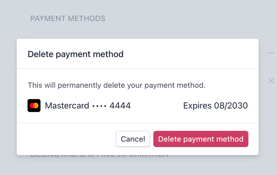This screenshot has height=175, width=277.
Task: Click the X remove icon at right edge
Action: click(271, 81)
